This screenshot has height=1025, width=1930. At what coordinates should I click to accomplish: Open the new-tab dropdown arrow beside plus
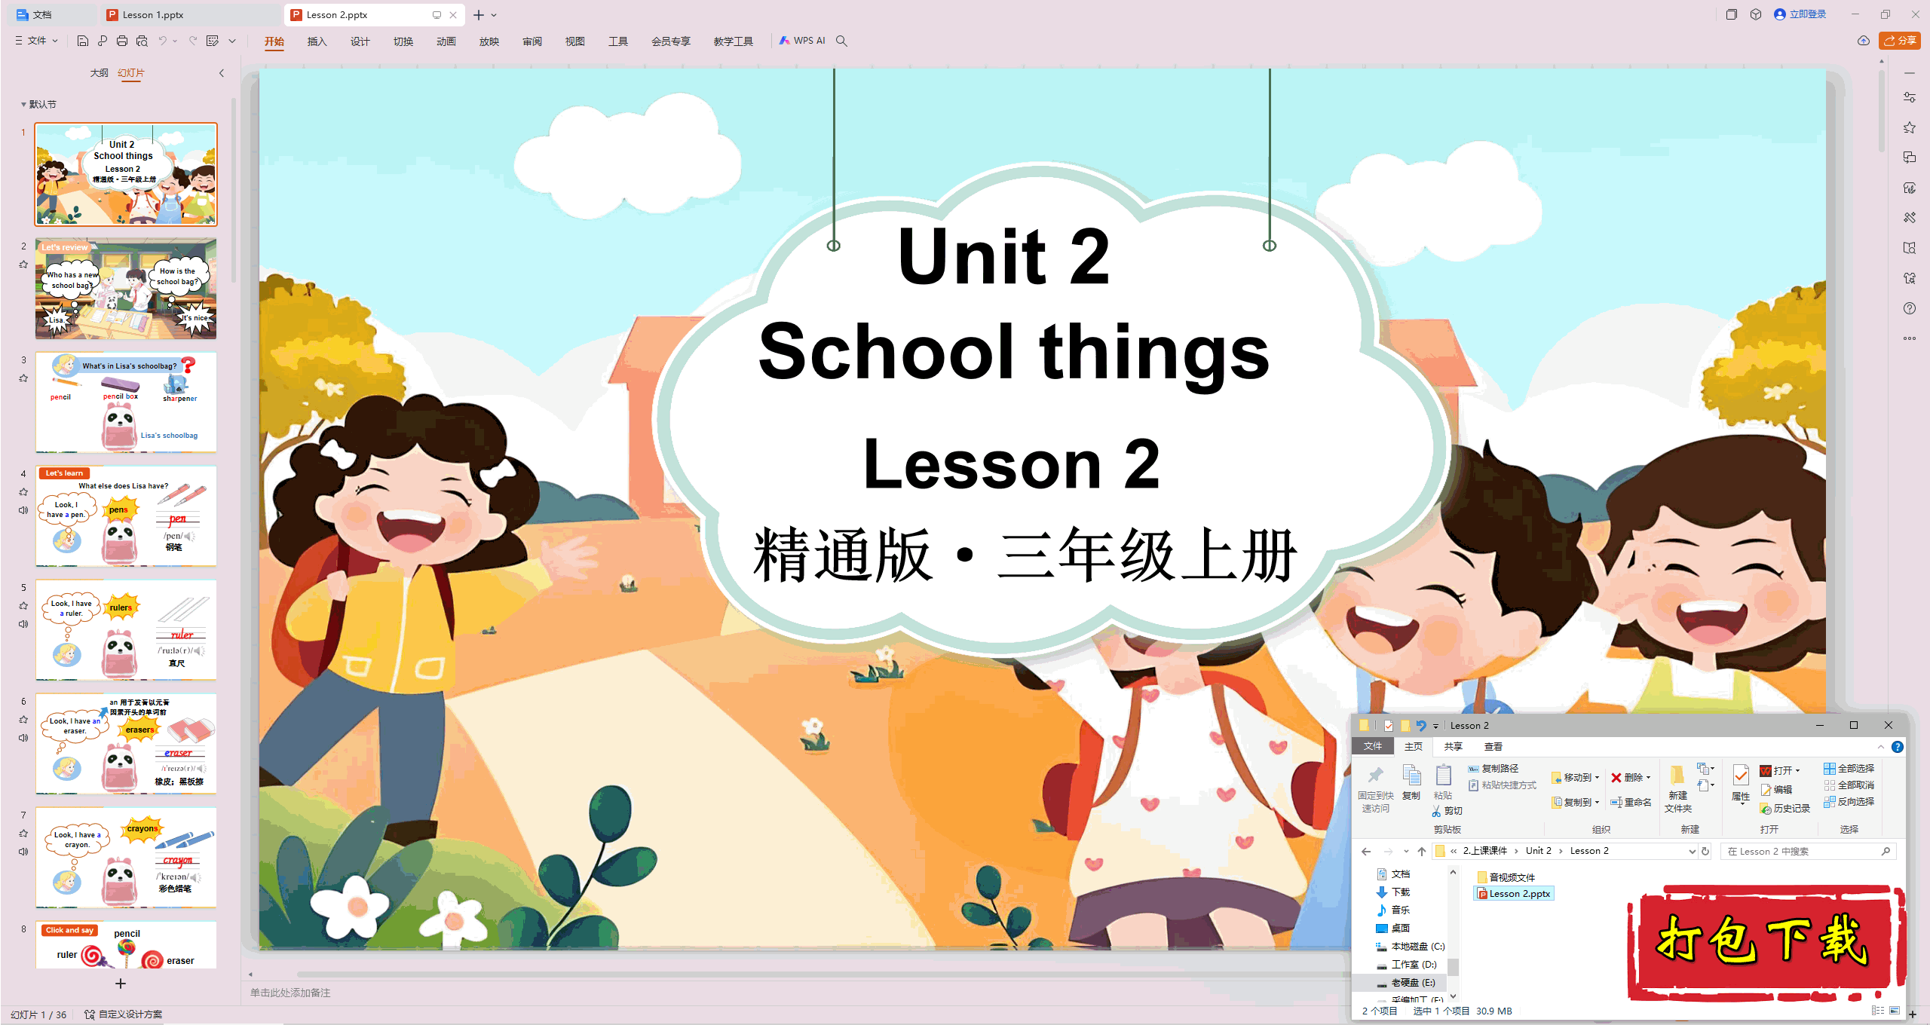point(494,15)
